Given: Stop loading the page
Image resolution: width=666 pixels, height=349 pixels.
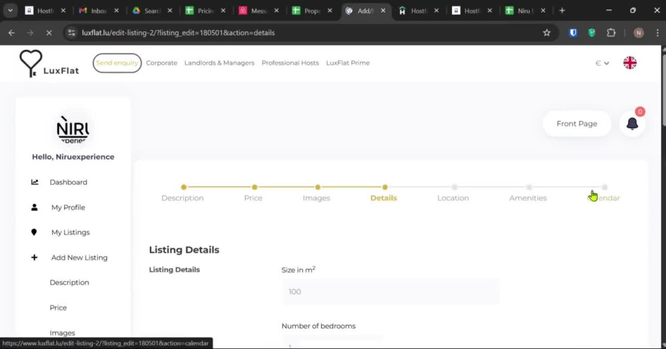Looking at the screenshot, I should 49,33.
